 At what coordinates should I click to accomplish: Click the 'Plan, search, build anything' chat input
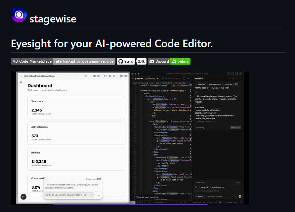pos(207,191)
